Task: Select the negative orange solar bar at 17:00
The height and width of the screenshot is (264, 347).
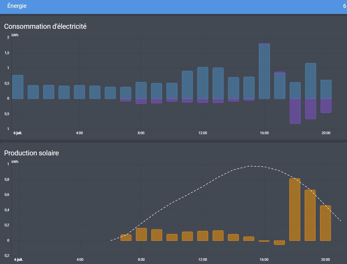Action: click(x=279, y=243)
